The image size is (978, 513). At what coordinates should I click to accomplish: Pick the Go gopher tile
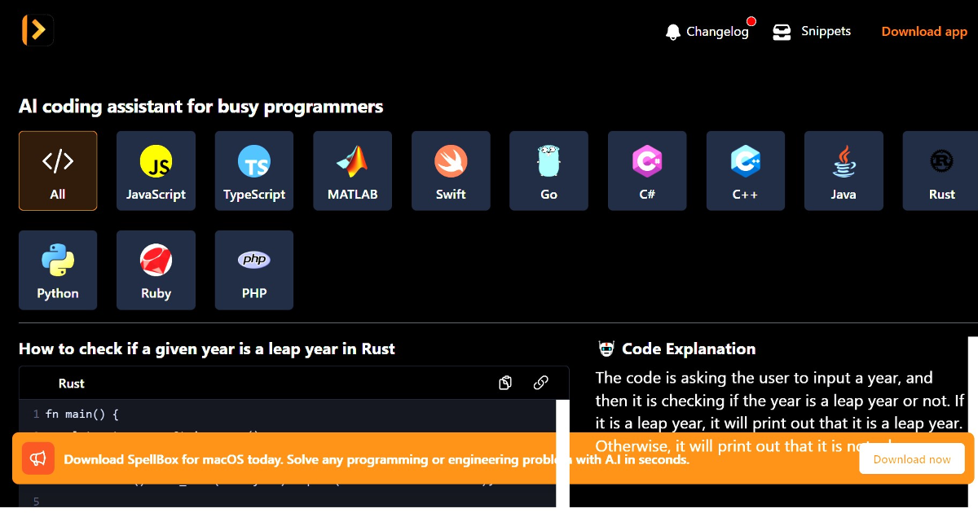click(x=548, y=171)
